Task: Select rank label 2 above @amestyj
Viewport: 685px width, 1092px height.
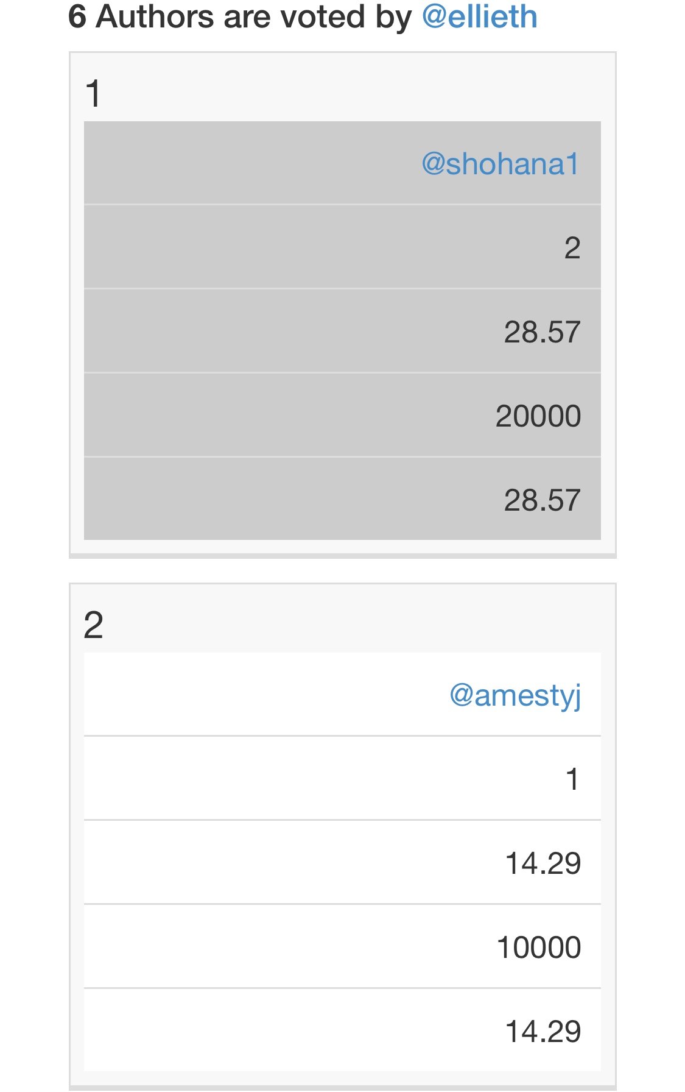Action: [x=93, y=626]
